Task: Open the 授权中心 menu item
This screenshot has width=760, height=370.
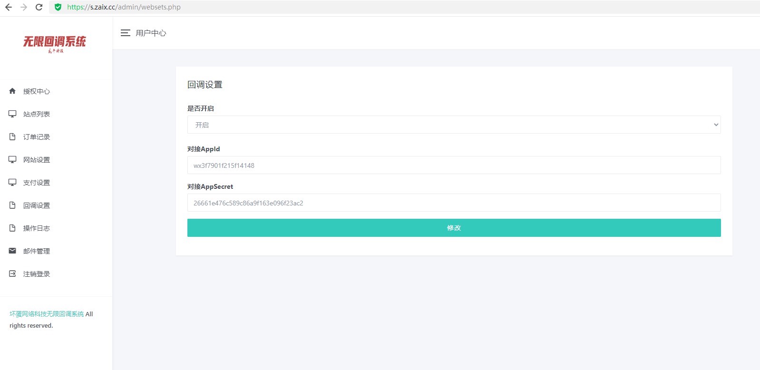Action: (37, 91)
